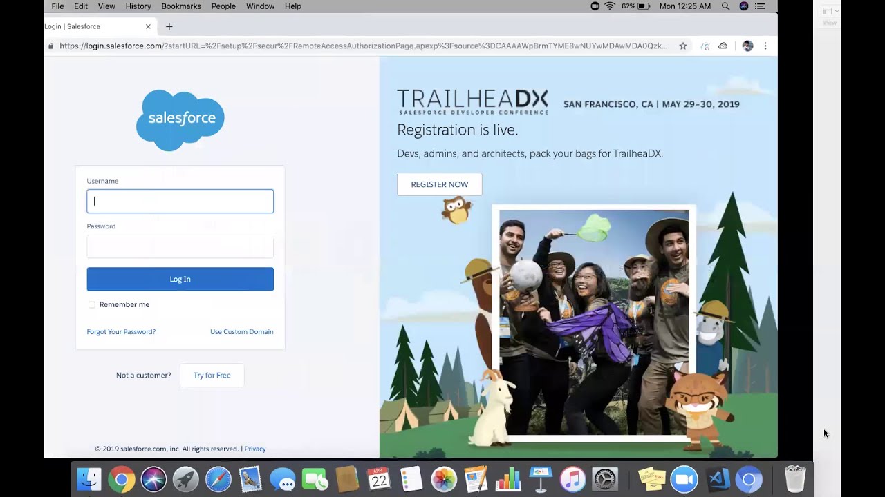
Task: Click the blue Log In button
Action: (180, 279)
